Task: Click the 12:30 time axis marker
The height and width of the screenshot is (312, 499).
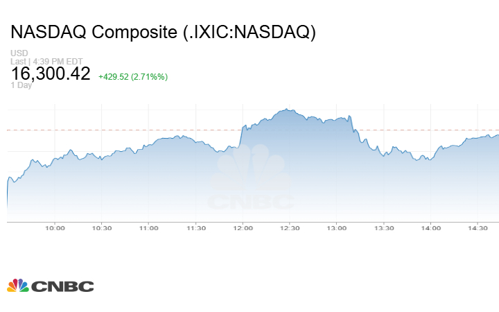Action: point(290,227)
